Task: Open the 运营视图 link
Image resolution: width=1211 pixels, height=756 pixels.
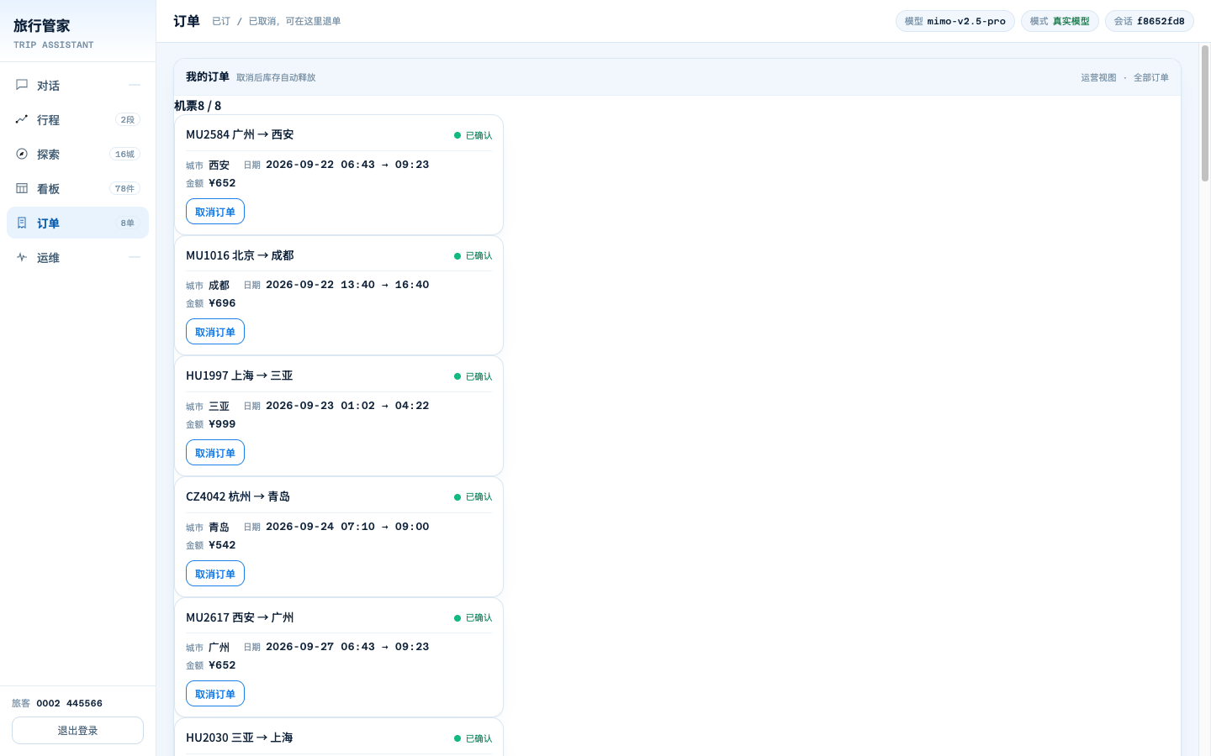Action: 1098,77
